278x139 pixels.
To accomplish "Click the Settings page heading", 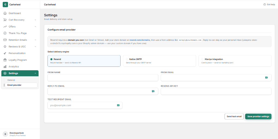I will pos(51,15).
